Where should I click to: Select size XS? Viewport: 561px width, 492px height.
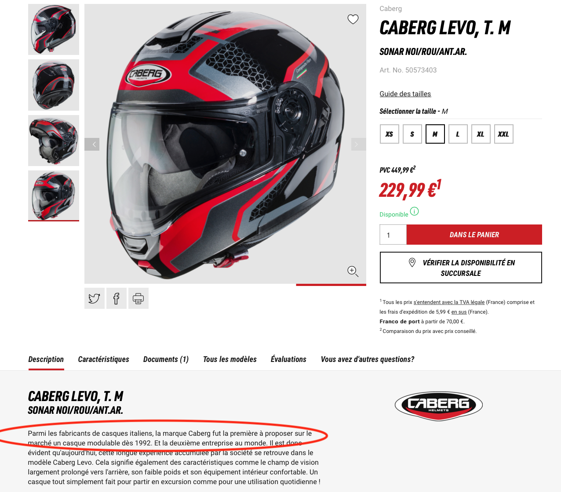tap(390, 134)
